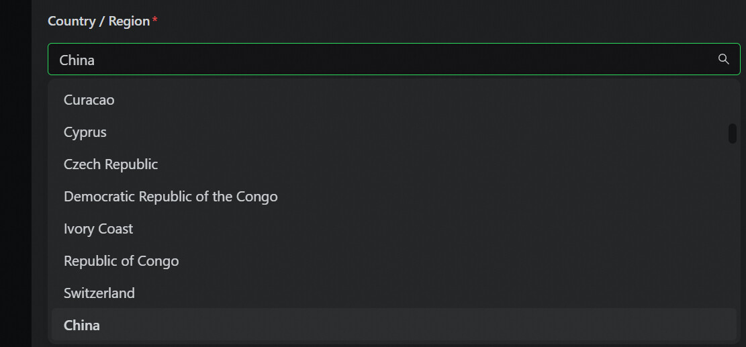
Task: Click the dropdown list scrollbar thumb
Action: pos(733,133)
